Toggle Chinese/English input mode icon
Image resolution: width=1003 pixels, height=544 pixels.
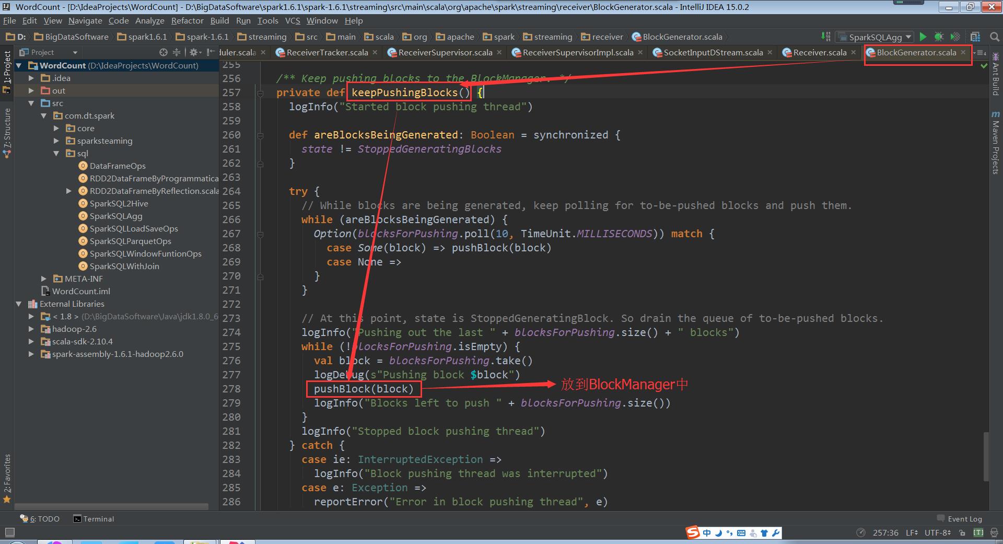click(707, 533)
